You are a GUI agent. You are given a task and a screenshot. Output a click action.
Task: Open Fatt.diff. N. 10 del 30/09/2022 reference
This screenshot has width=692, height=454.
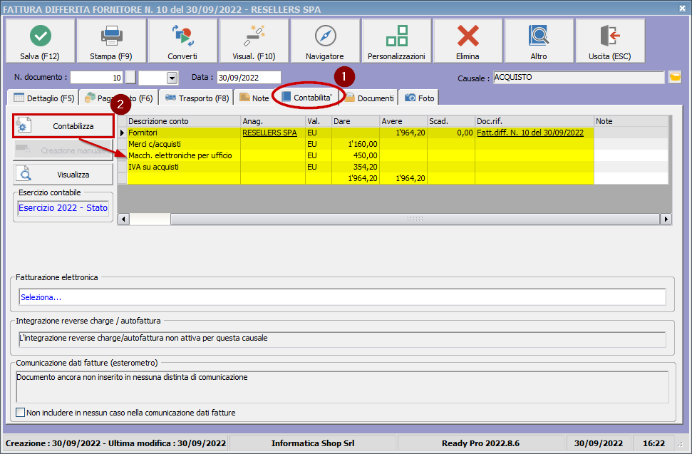click(530, 133)
